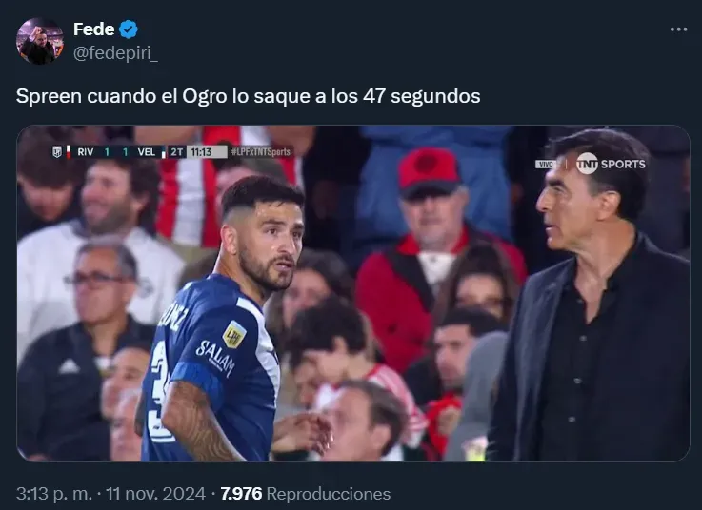Image resolution: width=702 pixels, height=510 pixels.
Task: Click the blue verified badge next to Fede
Action: click(129, 29)
